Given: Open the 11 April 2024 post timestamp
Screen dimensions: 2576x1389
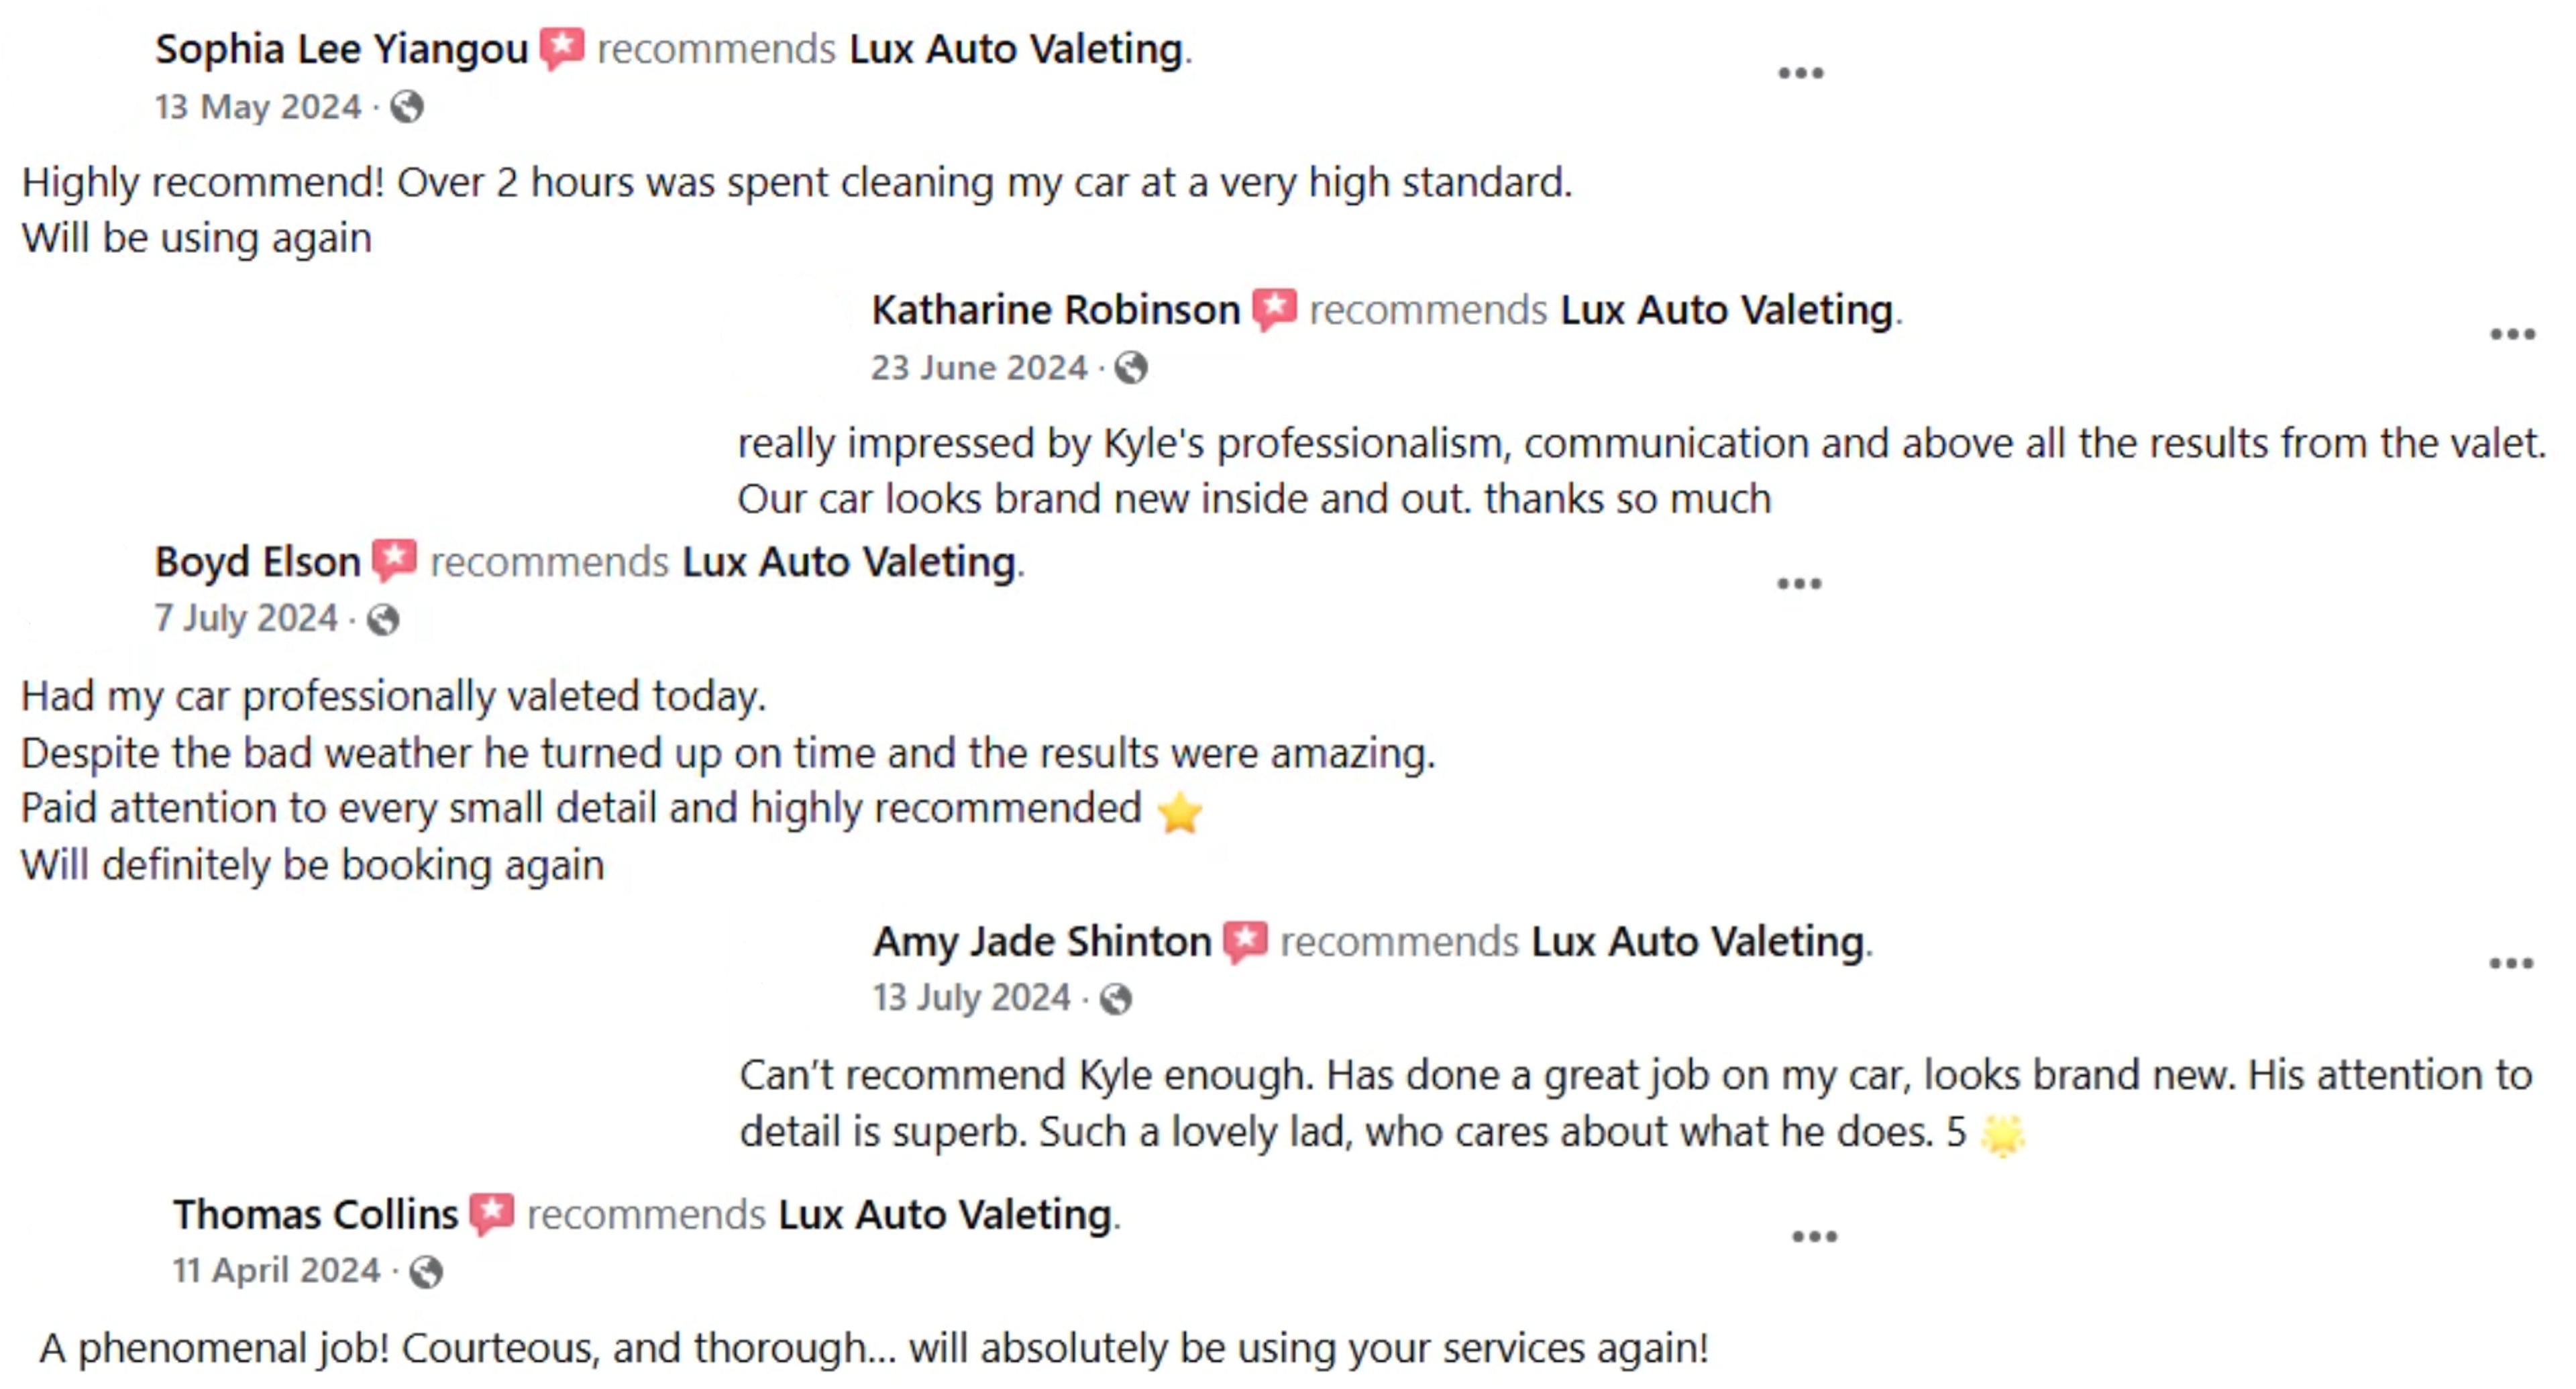Looking at the screenshot, I should [276, 1270].
